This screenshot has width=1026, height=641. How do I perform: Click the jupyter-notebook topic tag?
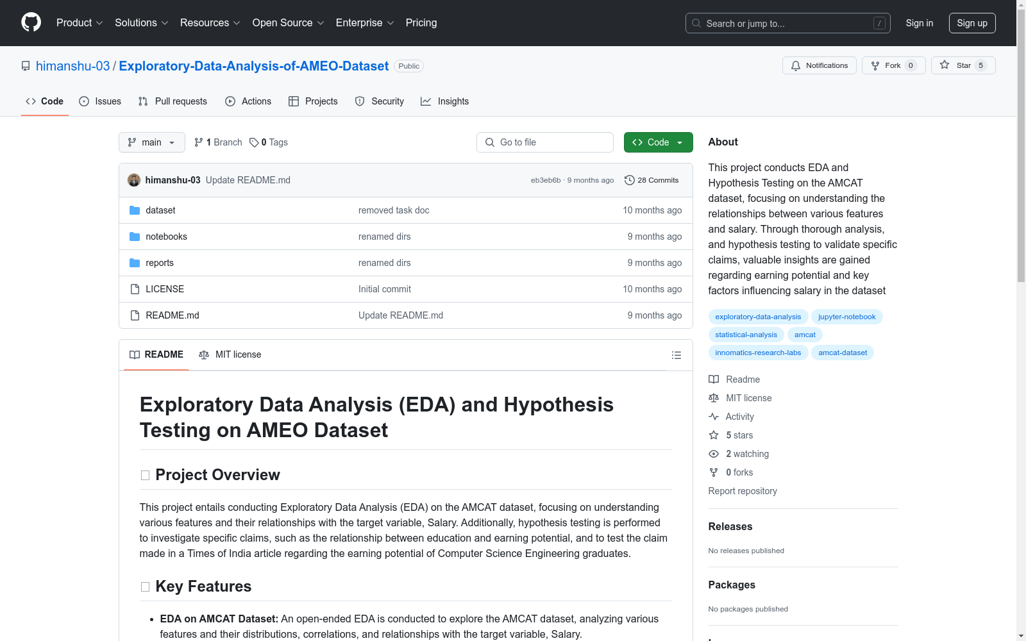(x=846, y=317)
